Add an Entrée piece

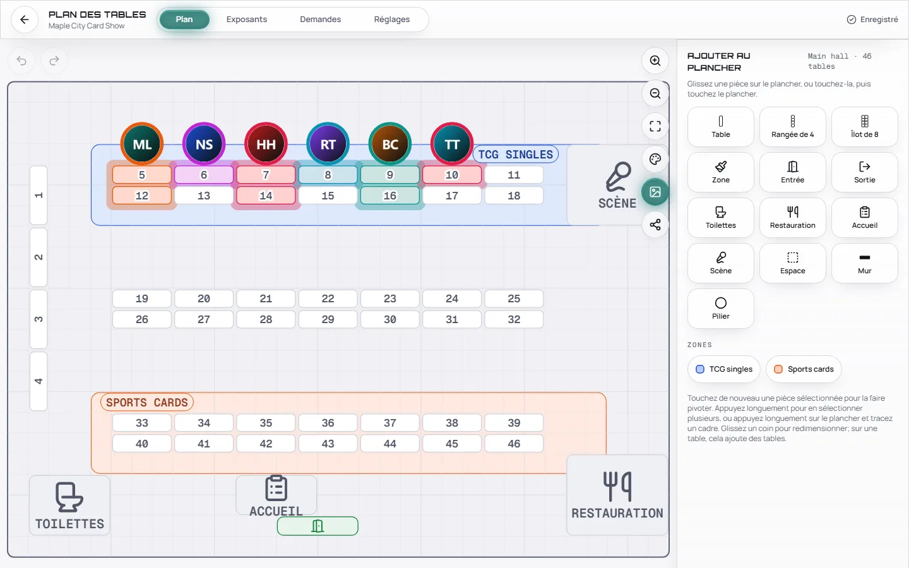click(x=793, y=172)
